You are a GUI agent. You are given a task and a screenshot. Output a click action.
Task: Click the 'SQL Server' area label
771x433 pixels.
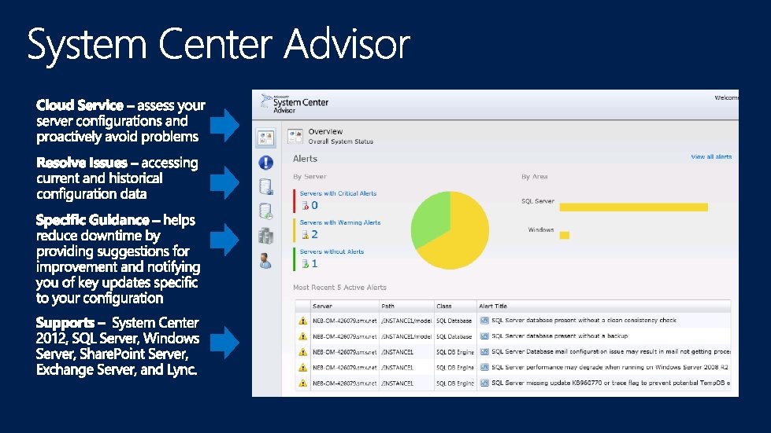(538, 201)
